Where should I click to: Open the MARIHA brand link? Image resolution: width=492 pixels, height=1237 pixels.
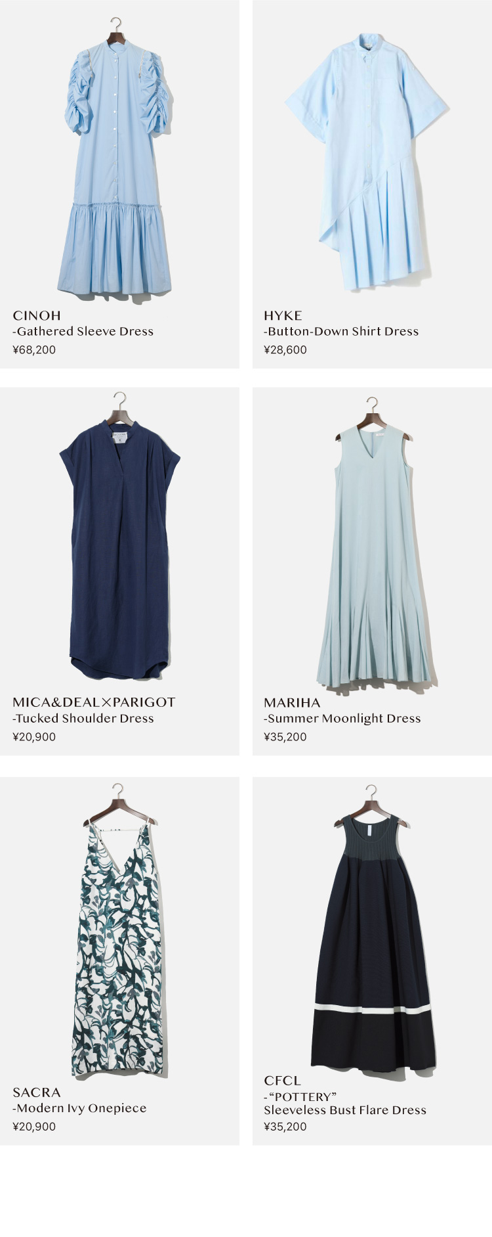pyautogui.click(x=292, y=702)
